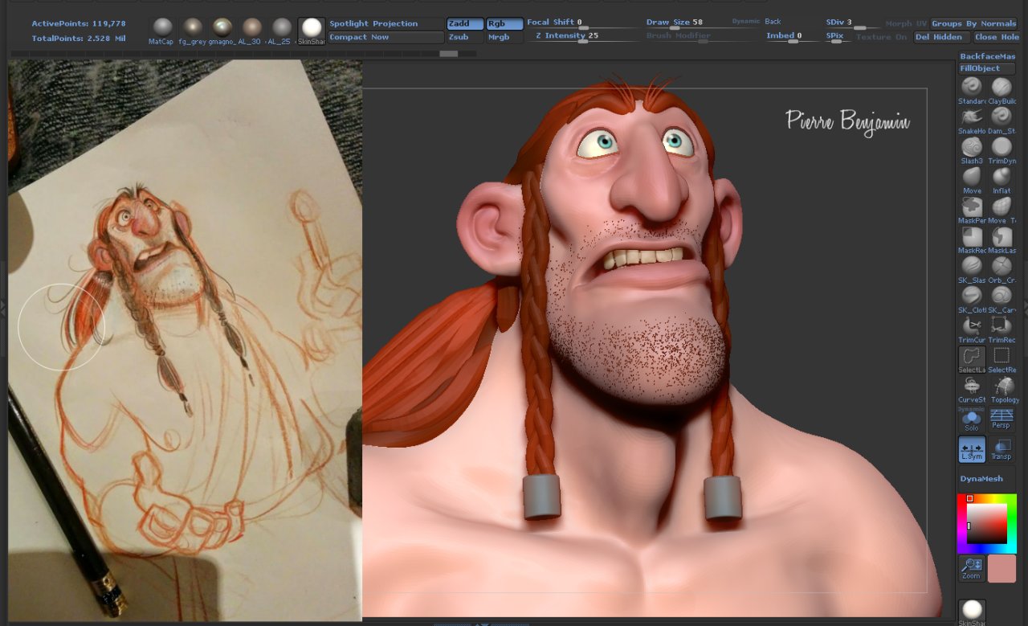Choose the AL_25 material sphere
The image size is (1028, 626).
[x=281, y=31]
